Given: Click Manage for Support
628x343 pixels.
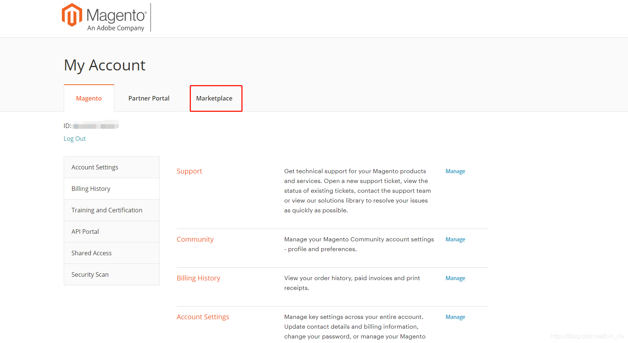Looking at the screenshot, I should 455,171.
